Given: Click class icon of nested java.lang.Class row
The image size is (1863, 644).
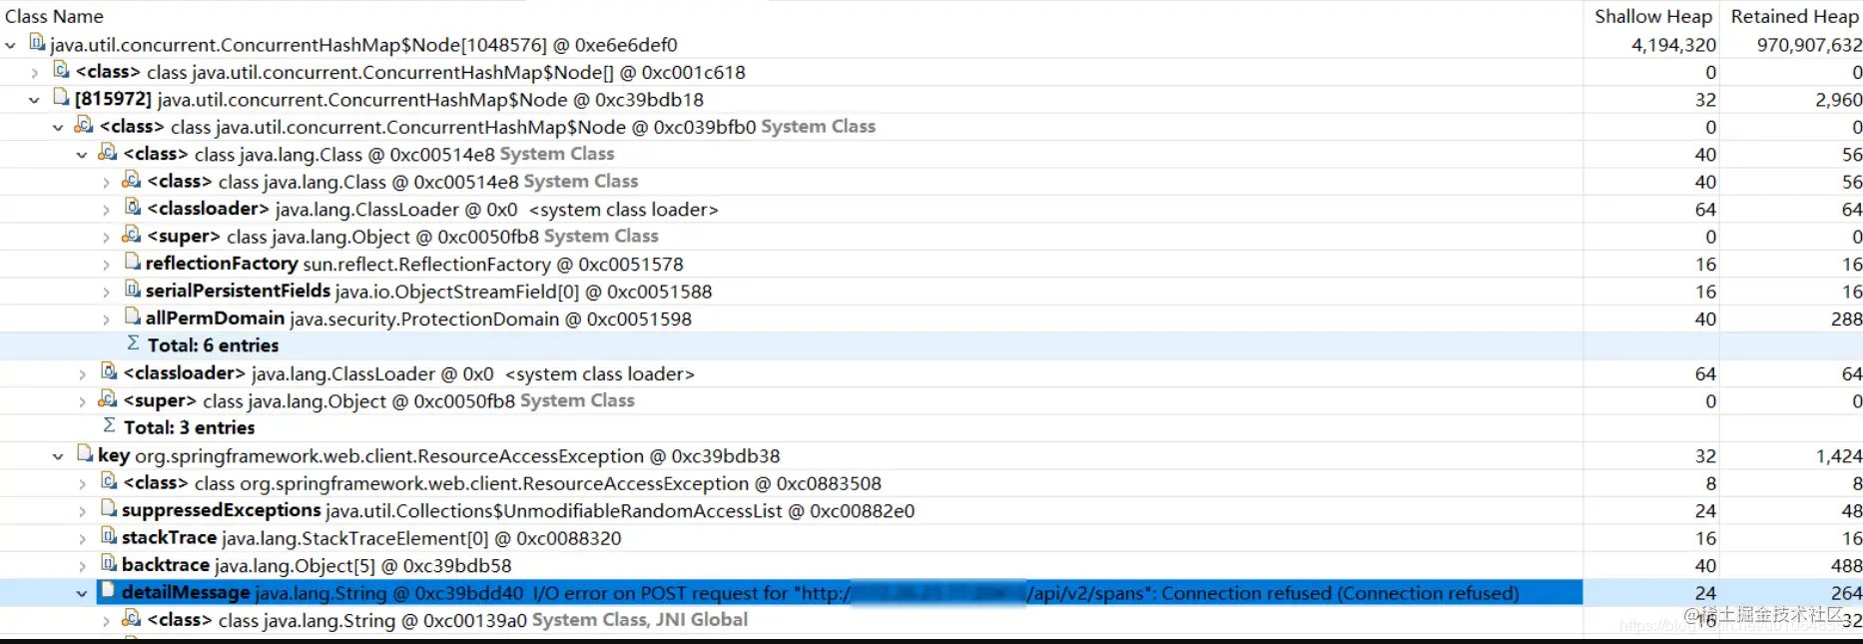Looking at the screenshot, I should point(132,180).
